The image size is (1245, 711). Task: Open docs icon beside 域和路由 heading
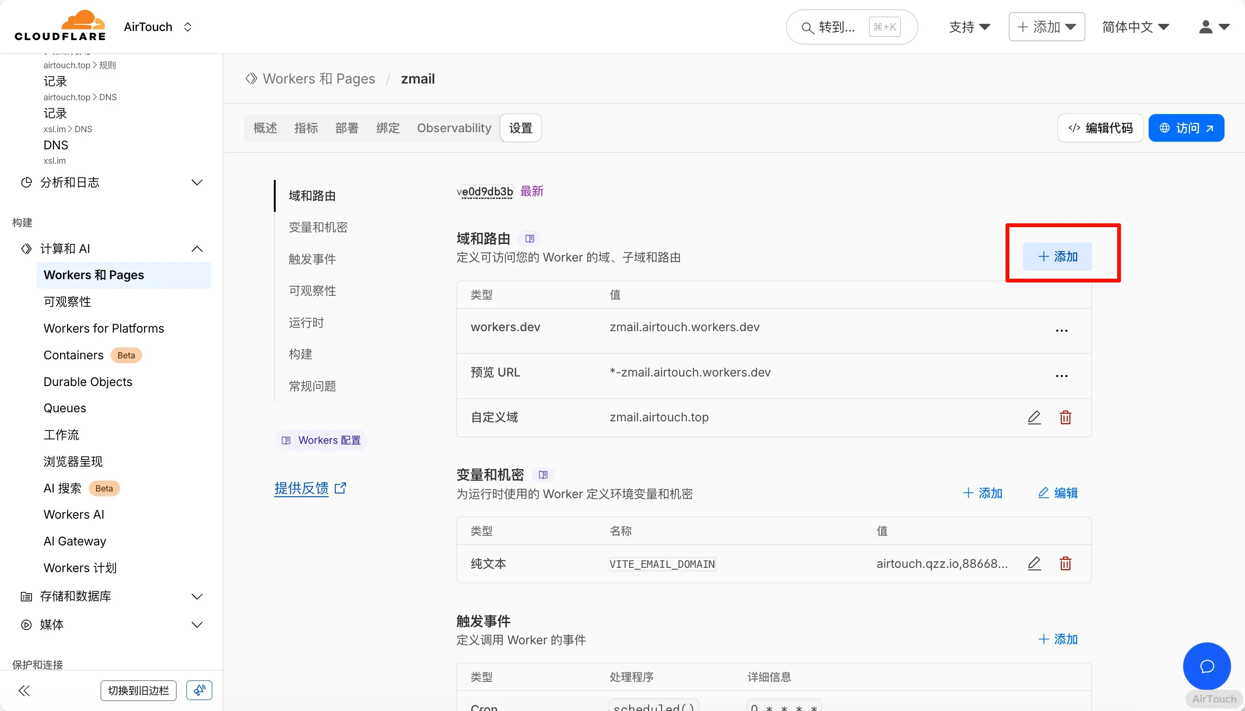[529, 239]
